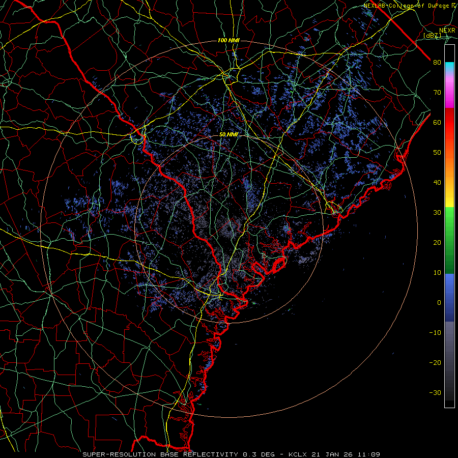Screen dimensions: 458x458
Task: Select the "40" value on dBZ scale
Action: coord(437,183)
